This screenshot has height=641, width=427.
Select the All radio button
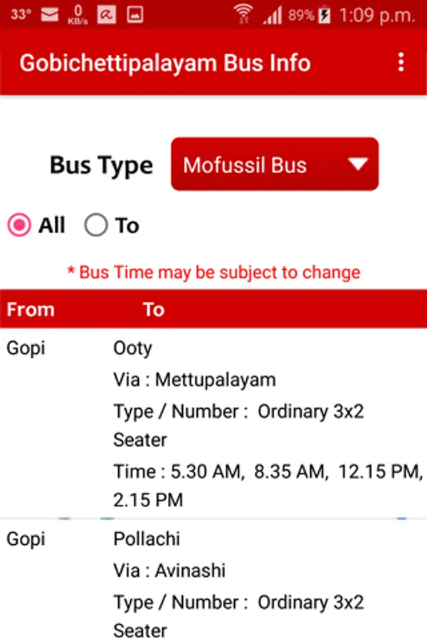click(19, 226)
